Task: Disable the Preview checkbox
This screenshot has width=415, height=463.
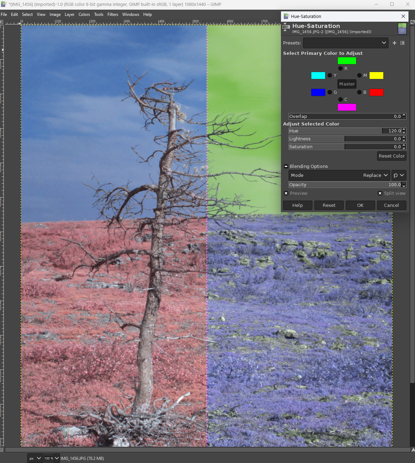Action: point(286,193)
